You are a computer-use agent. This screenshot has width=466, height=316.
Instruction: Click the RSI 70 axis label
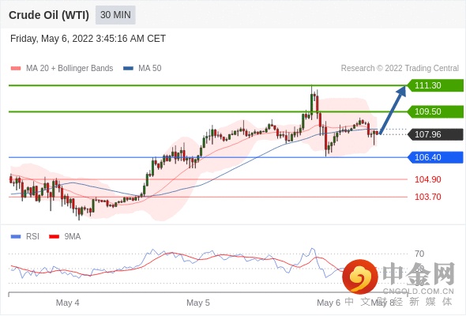pyautogui.click(x=419, y=254)
